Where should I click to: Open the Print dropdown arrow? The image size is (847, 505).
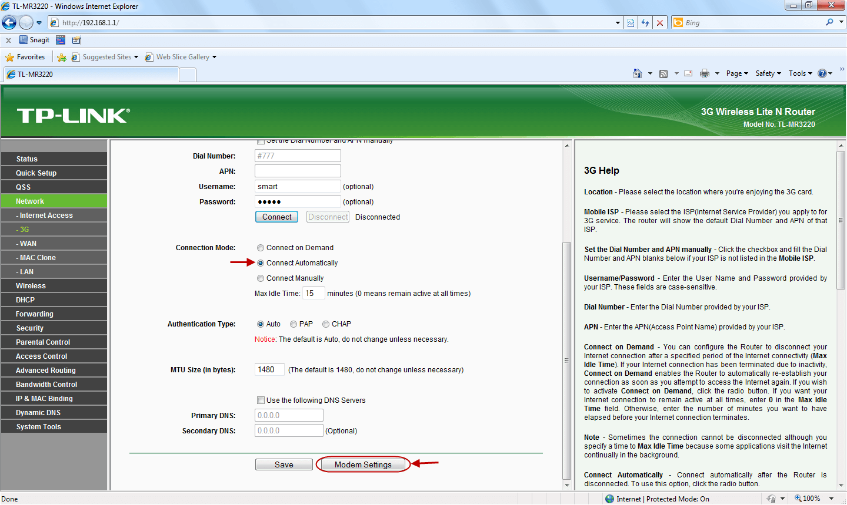[717, 73]
